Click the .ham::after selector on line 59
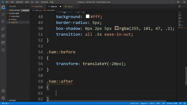The image size is (187, 105). point(60,81)
